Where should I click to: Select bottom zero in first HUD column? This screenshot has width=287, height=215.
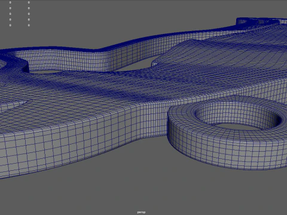click(x=10, y=25)
